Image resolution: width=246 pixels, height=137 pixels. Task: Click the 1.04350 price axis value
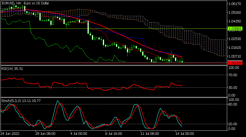coord(235,21)
